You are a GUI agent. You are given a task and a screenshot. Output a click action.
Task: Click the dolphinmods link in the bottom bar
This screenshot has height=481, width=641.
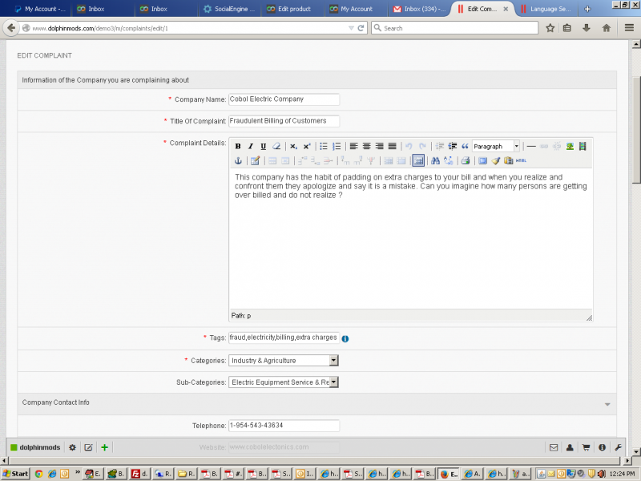click(x=39, y=447)
